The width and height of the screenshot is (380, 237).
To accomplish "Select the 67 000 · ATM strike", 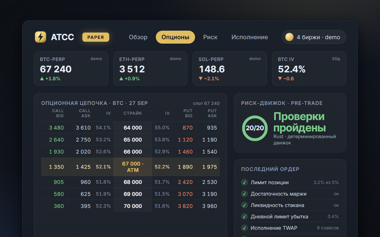I will pos(133,167).
